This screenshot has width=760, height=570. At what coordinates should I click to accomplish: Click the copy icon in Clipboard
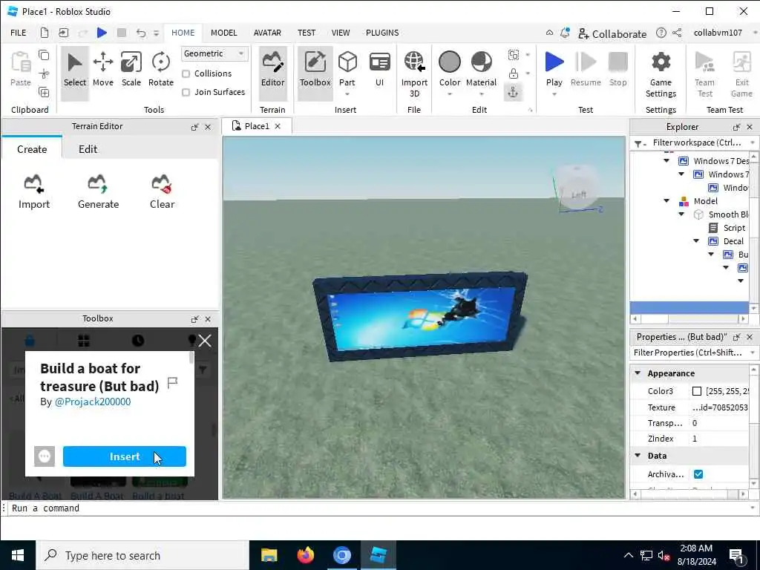(x=44, y=55)
